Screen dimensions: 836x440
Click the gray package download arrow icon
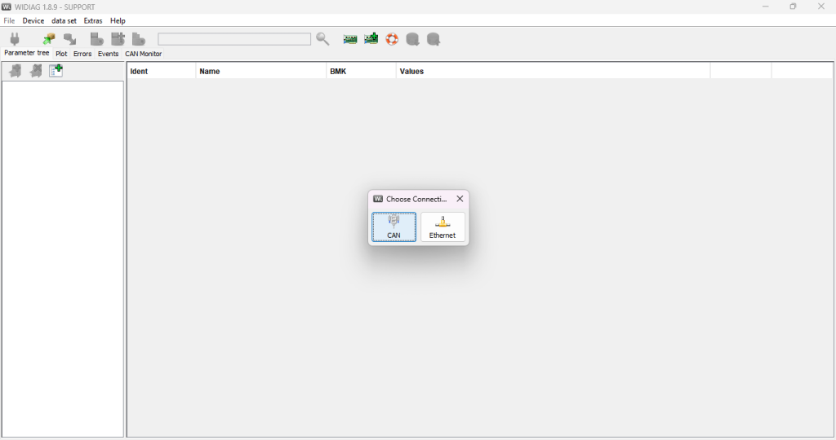(x=70, y=39)
